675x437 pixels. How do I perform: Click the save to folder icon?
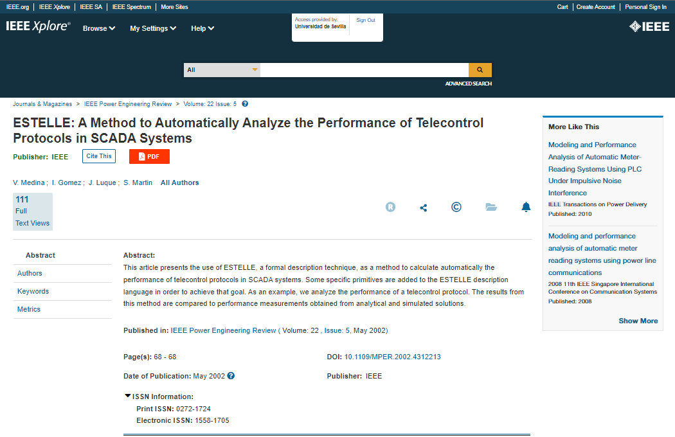(x=491, y=207)
